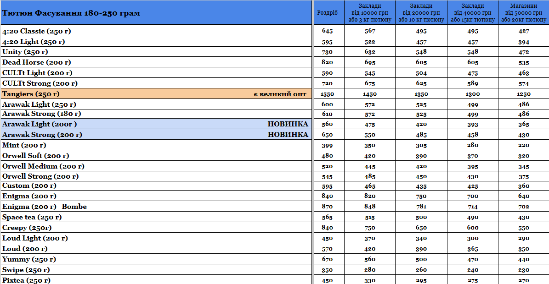Click the Unity (250 г) product name
This screenshot has width=549, height=284.
(25, 52)
